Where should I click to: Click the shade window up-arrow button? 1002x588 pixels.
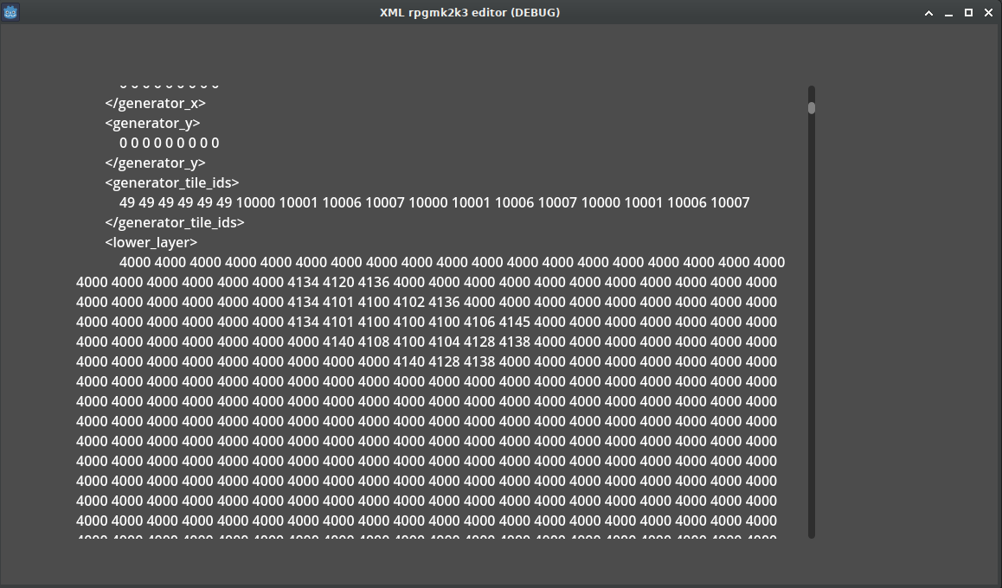(x=928, y=13)
